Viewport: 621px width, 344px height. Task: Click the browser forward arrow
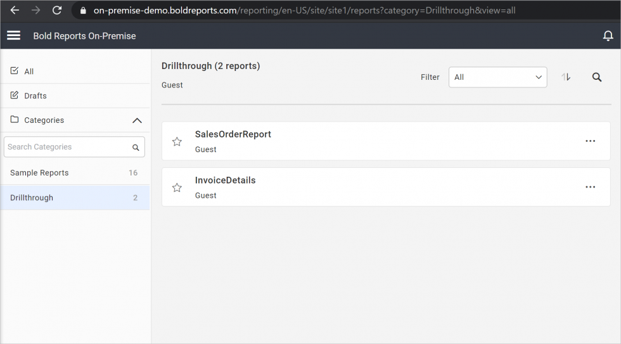(x=35, y=10)
